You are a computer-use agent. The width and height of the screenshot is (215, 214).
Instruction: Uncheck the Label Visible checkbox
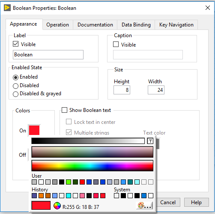click(16, 44)
